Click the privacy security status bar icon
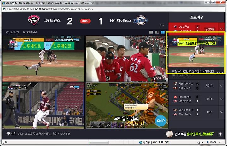 198,143
